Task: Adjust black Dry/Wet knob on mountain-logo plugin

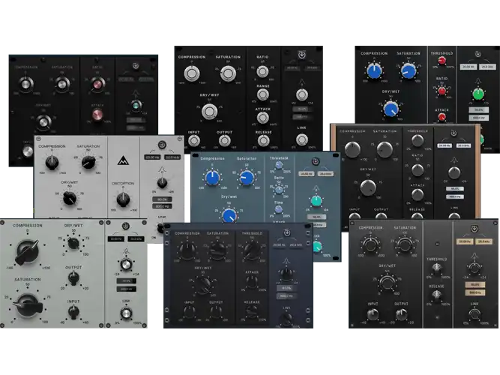Action: pyautogui.click(x=70, y=198)
